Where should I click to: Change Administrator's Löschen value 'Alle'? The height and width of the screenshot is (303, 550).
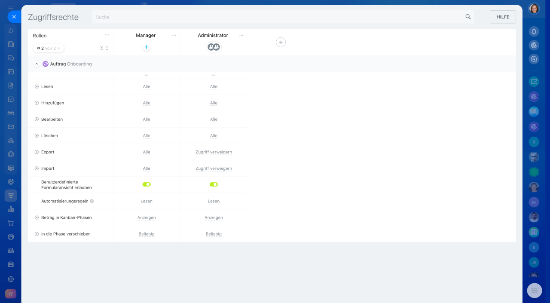tap(214, 135)
